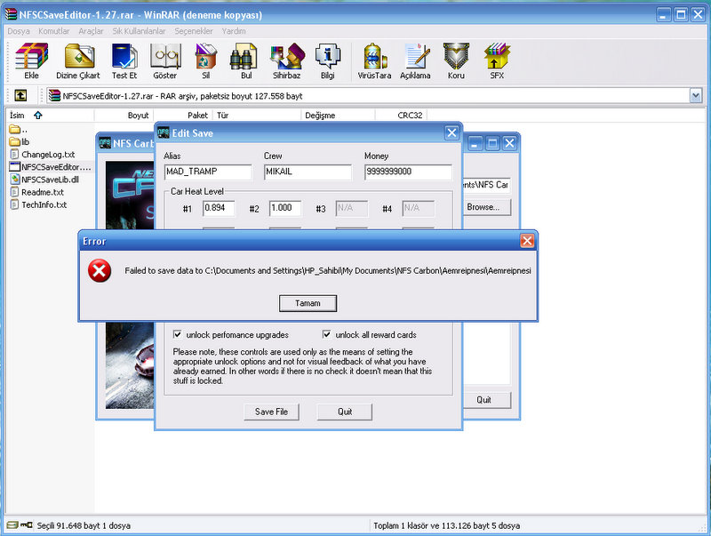The width and height of the screenshot is (711, 536).
Task: Sort files by Değişme column header
Action: [339, 116]
